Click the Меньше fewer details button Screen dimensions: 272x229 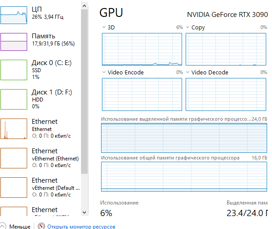(x=20, y=226)
